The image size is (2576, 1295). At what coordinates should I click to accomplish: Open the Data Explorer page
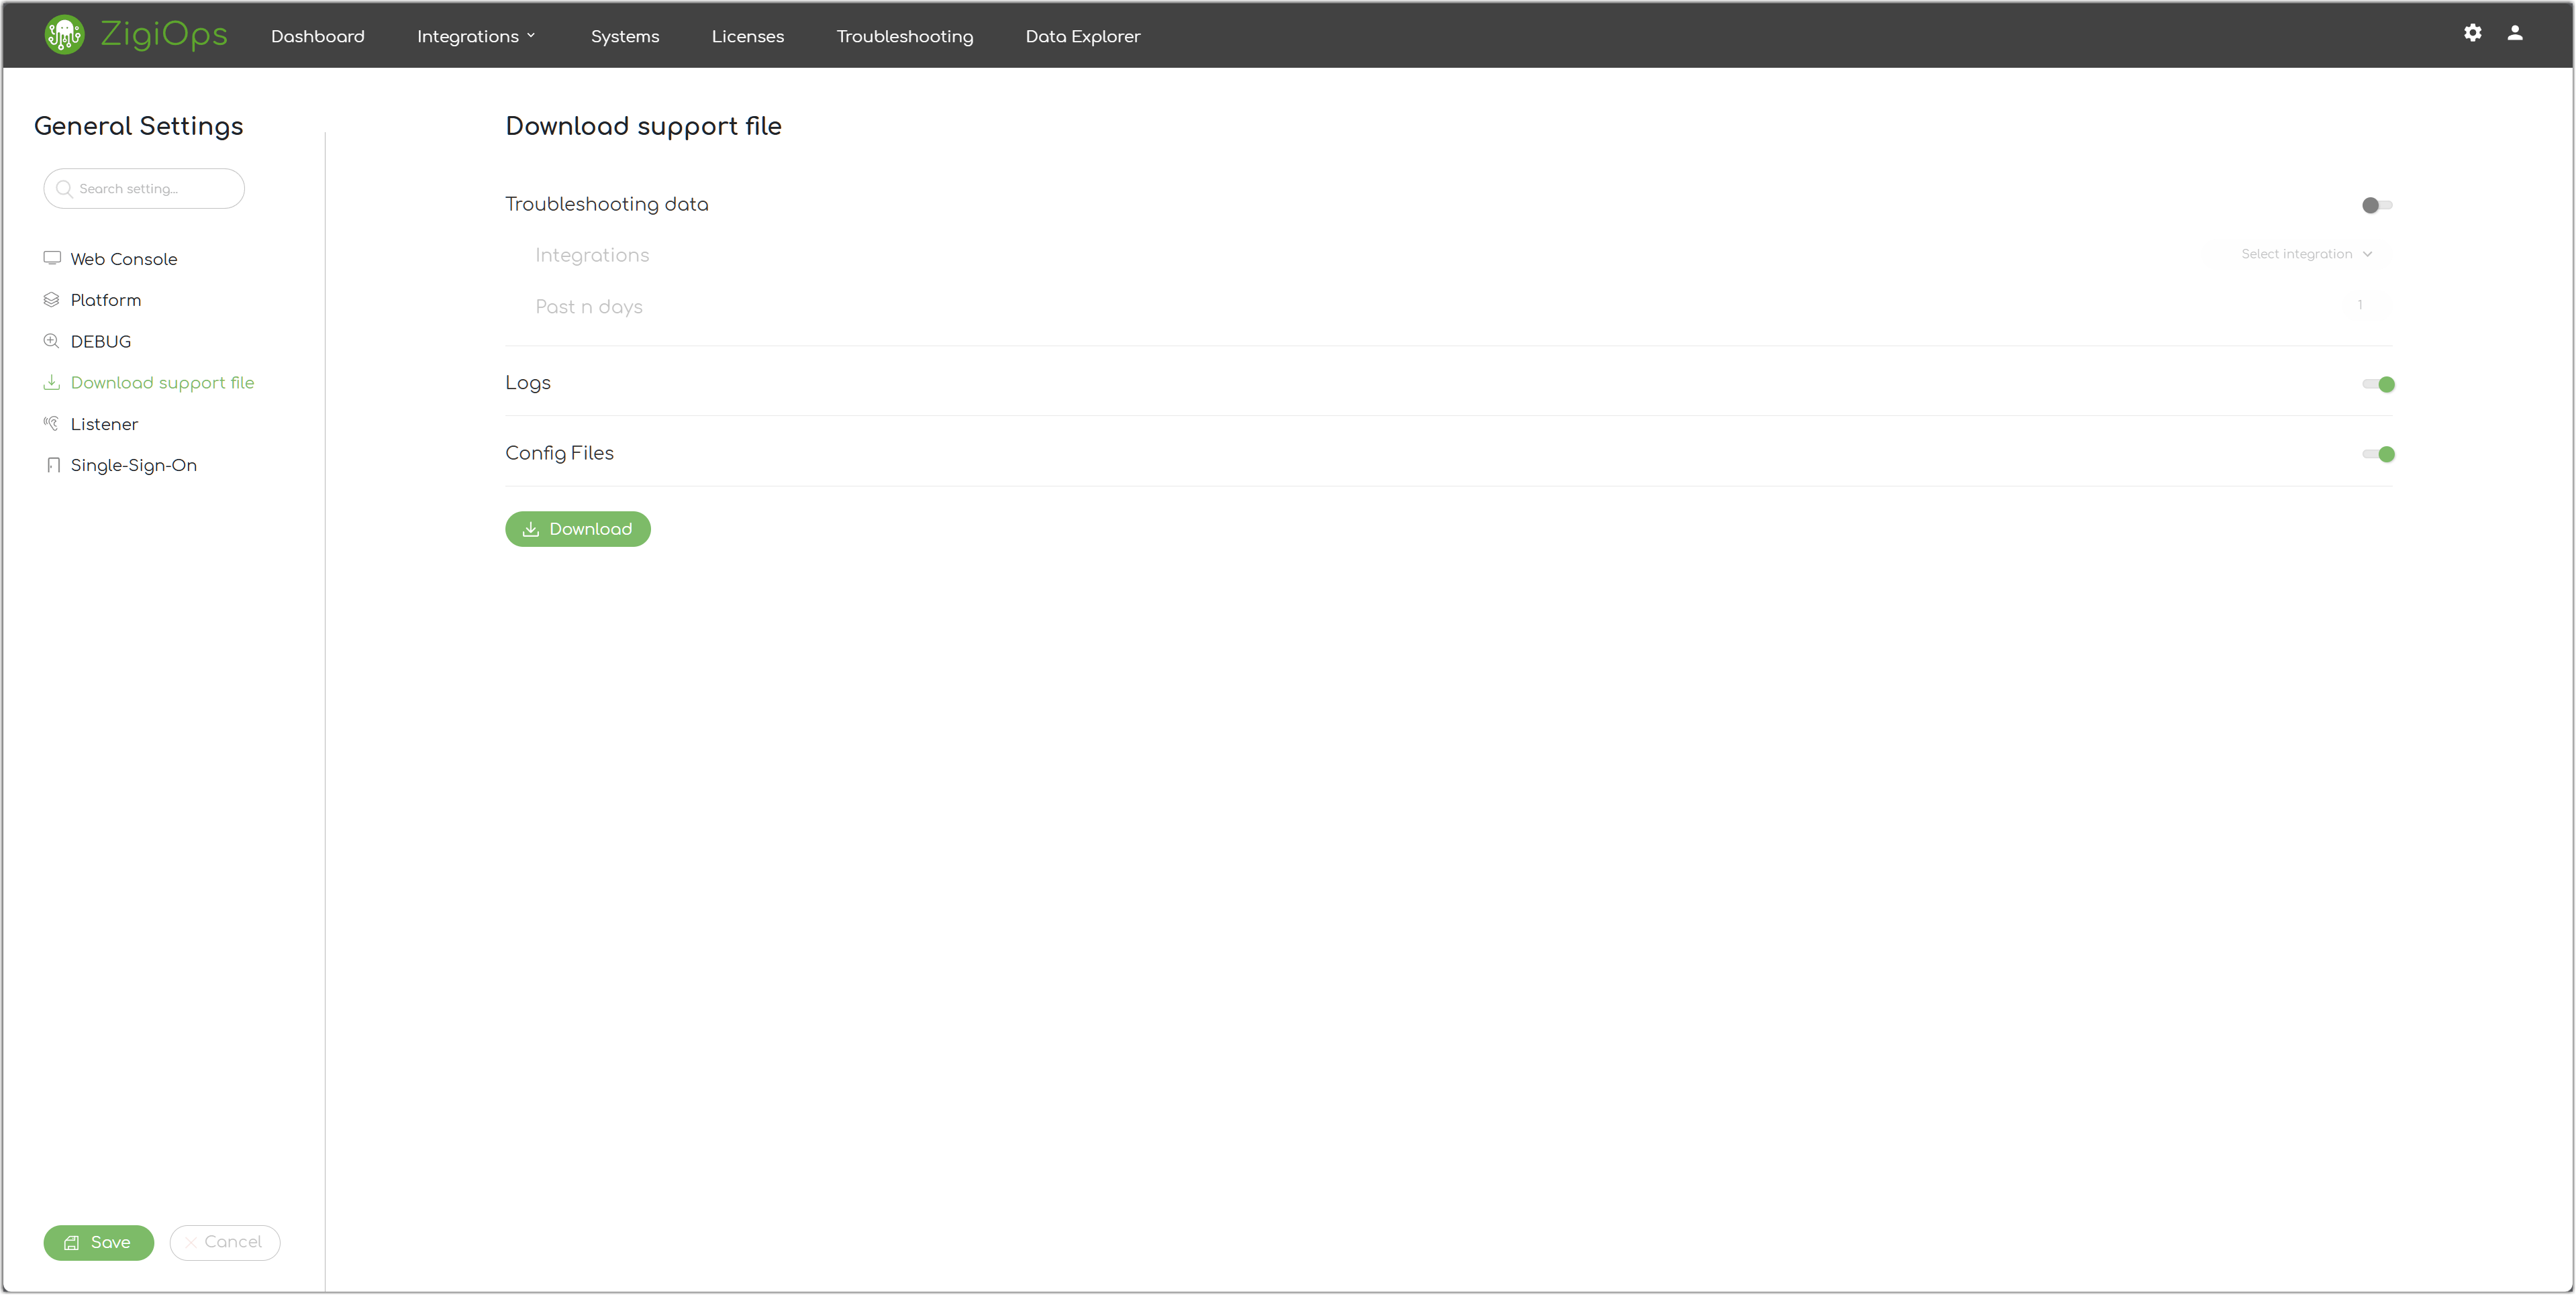(1082, 36)
